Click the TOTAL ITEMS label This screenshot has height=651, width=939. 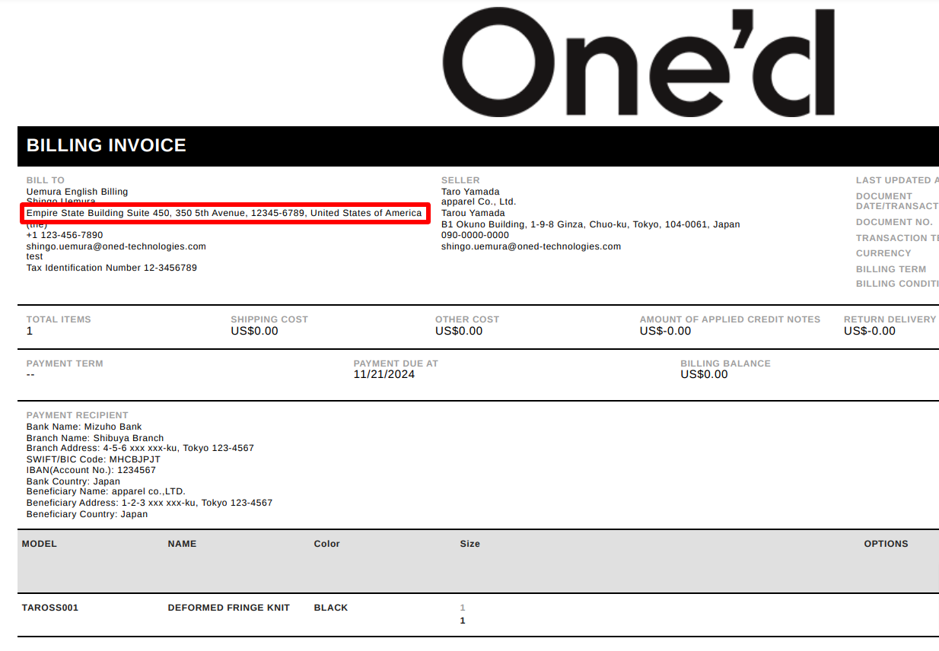coord(59,319)
